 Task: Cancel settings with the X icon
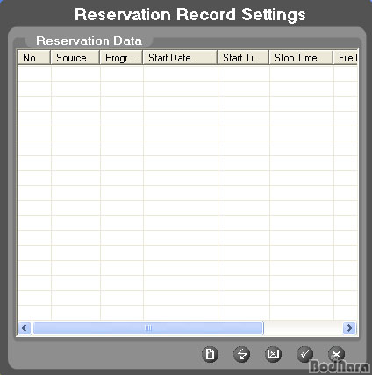[336, 354]
